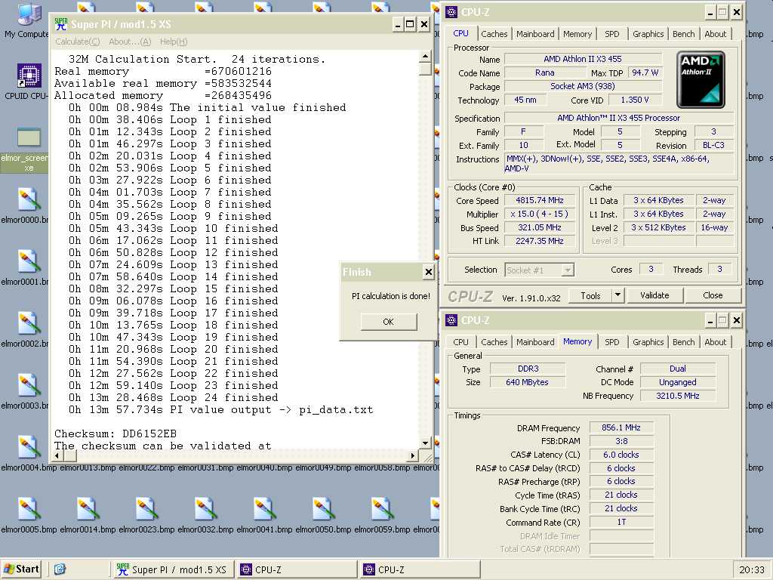
Task: Click the upper CPU-Z window title icon
Action: click(451, 12)
